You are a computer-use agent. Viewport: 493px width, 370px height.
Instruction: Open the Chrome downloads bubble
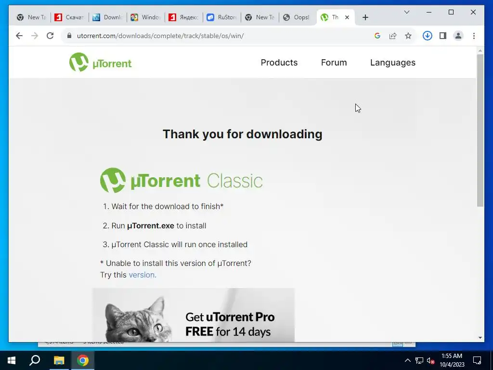(x=427, y=36)
